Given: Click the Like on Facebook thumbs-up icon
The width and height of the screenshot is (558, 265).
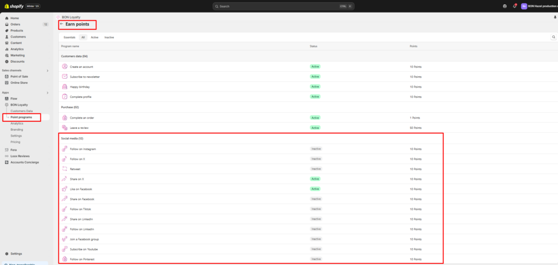Looking at the screenshot, I should [x=64, y=189].
